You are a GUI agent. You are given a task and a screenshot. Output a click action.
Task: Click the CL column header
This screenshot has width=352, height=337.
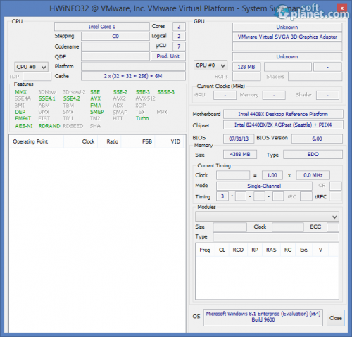coord(222,250)
